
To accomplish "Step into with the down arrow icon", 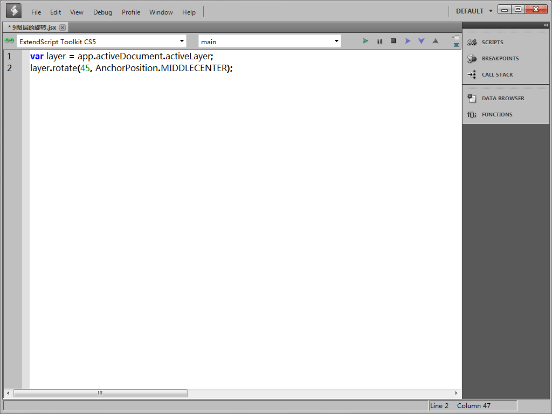I will [422, 41].
